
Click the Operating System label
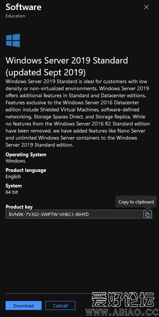coord(26,155)
